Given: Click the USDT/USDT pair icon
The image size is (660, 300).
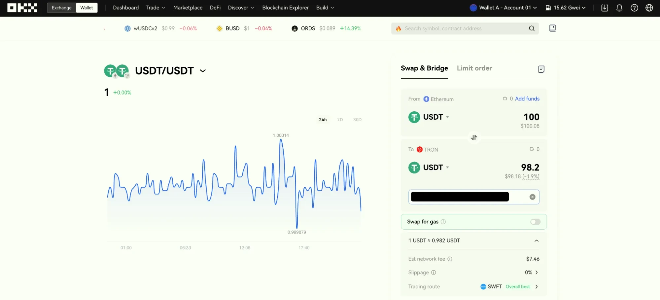Looking at the screenshot, I should (x=117, y=71).
